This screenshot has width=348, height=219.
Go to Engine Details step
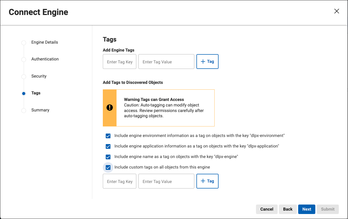click(45, 42)
